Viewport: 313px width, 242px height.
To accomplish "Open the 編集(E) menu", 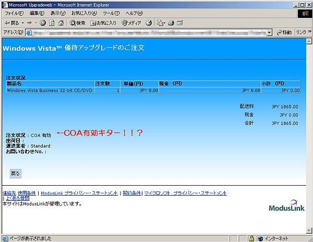I will click(37, 13).
